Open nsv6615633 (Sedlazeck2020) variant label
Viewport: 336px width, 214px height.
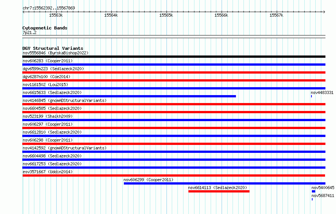52,92
